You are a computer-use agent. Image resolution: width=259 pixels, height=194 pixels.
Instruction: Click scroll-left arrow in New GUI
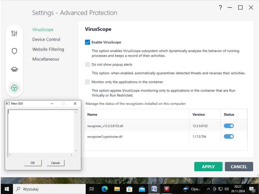coord(10,155)
